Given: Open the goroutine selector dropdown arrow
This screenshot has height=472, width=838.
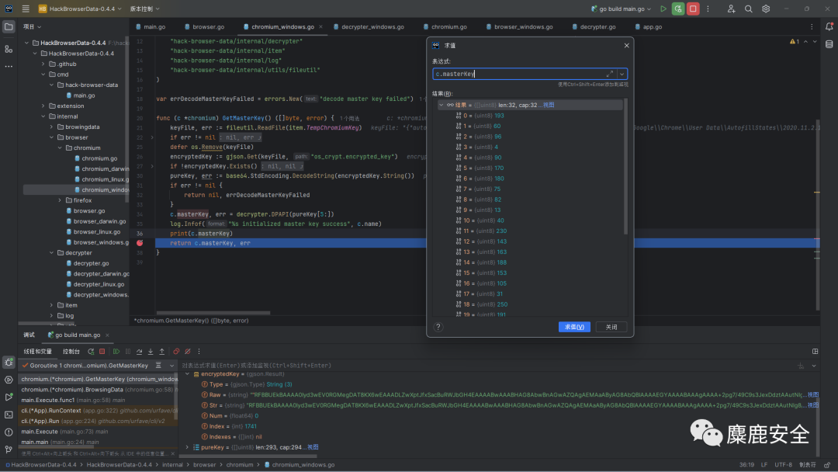Looking at the screenshot, I should pos(171,366).
